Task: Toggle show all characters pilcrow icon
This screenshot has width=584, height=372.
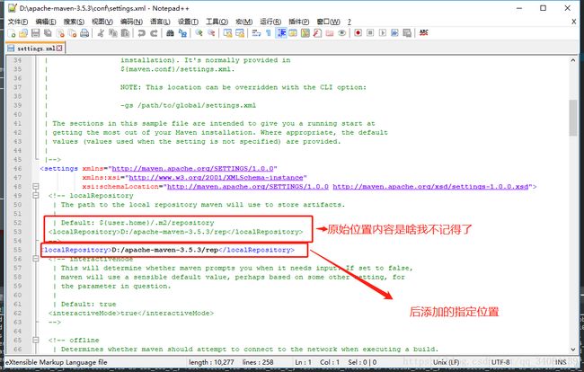Action: [269, 33]
